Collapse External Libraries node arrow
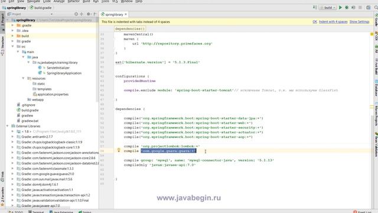Viewport: 378px width, 213px height. [x=7, y=126]
